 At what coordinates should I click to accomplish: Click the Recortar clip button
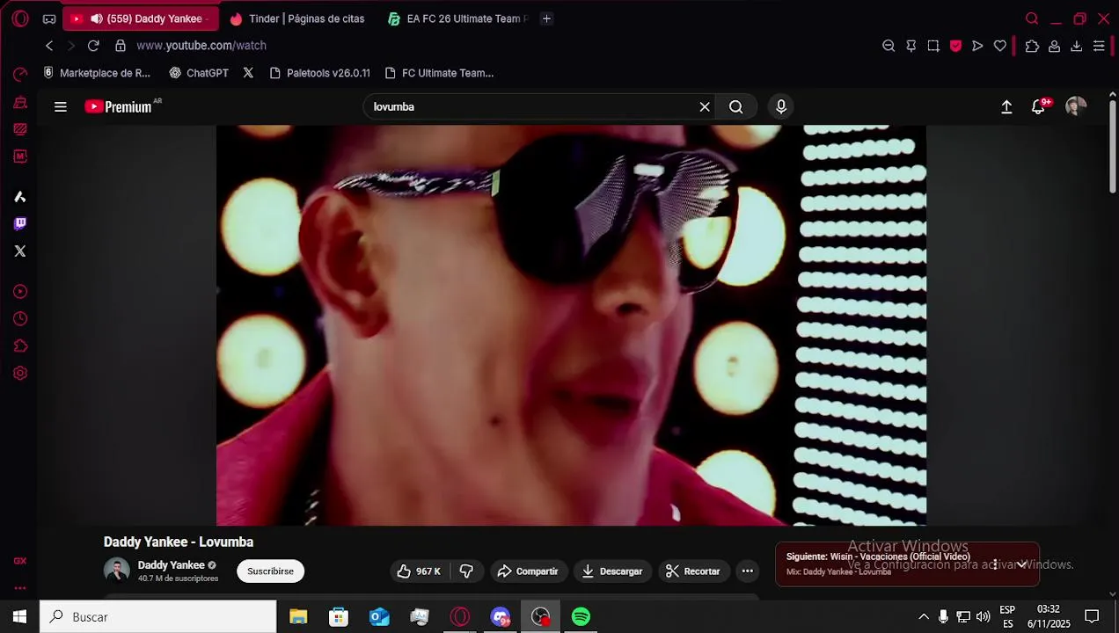pyautogui.click(x=693, y=571)
